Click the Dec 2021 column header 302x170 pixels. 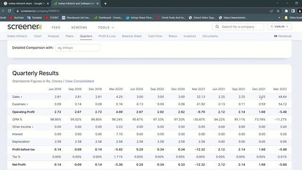click(259, 89)
